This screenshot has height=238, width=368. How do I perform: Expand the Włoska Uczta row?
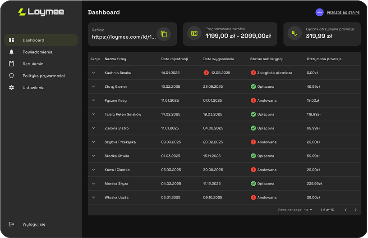94,198
